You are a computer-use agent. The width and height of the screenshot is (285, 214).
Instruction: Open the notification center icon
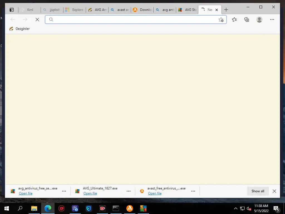[276, 208]
